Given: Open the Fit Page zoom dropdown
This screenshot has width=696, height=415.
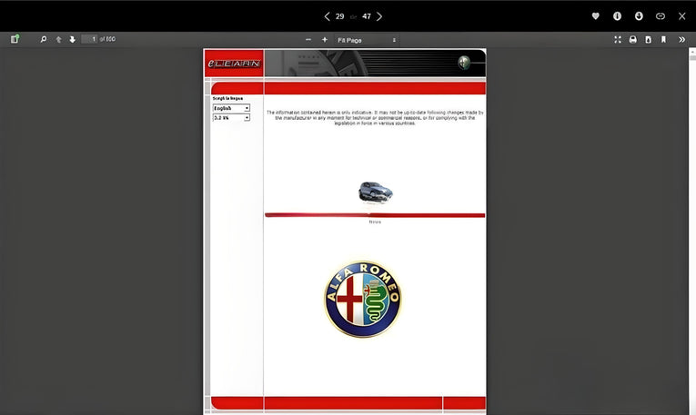Looking at the screenshot, I should coord(366,40).
